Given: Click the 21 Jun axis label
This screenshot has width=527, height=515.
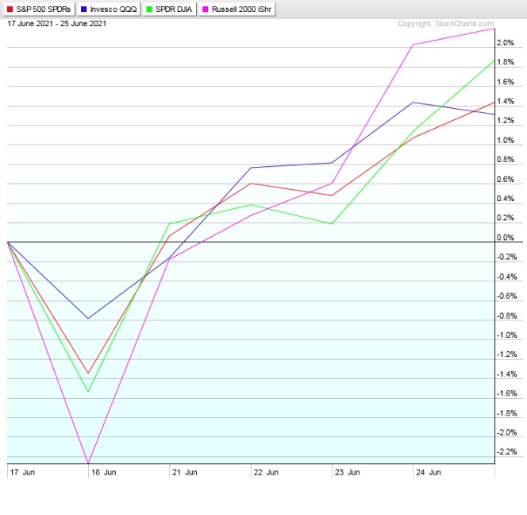Looking at the screenshot, I should click(184, 472).
